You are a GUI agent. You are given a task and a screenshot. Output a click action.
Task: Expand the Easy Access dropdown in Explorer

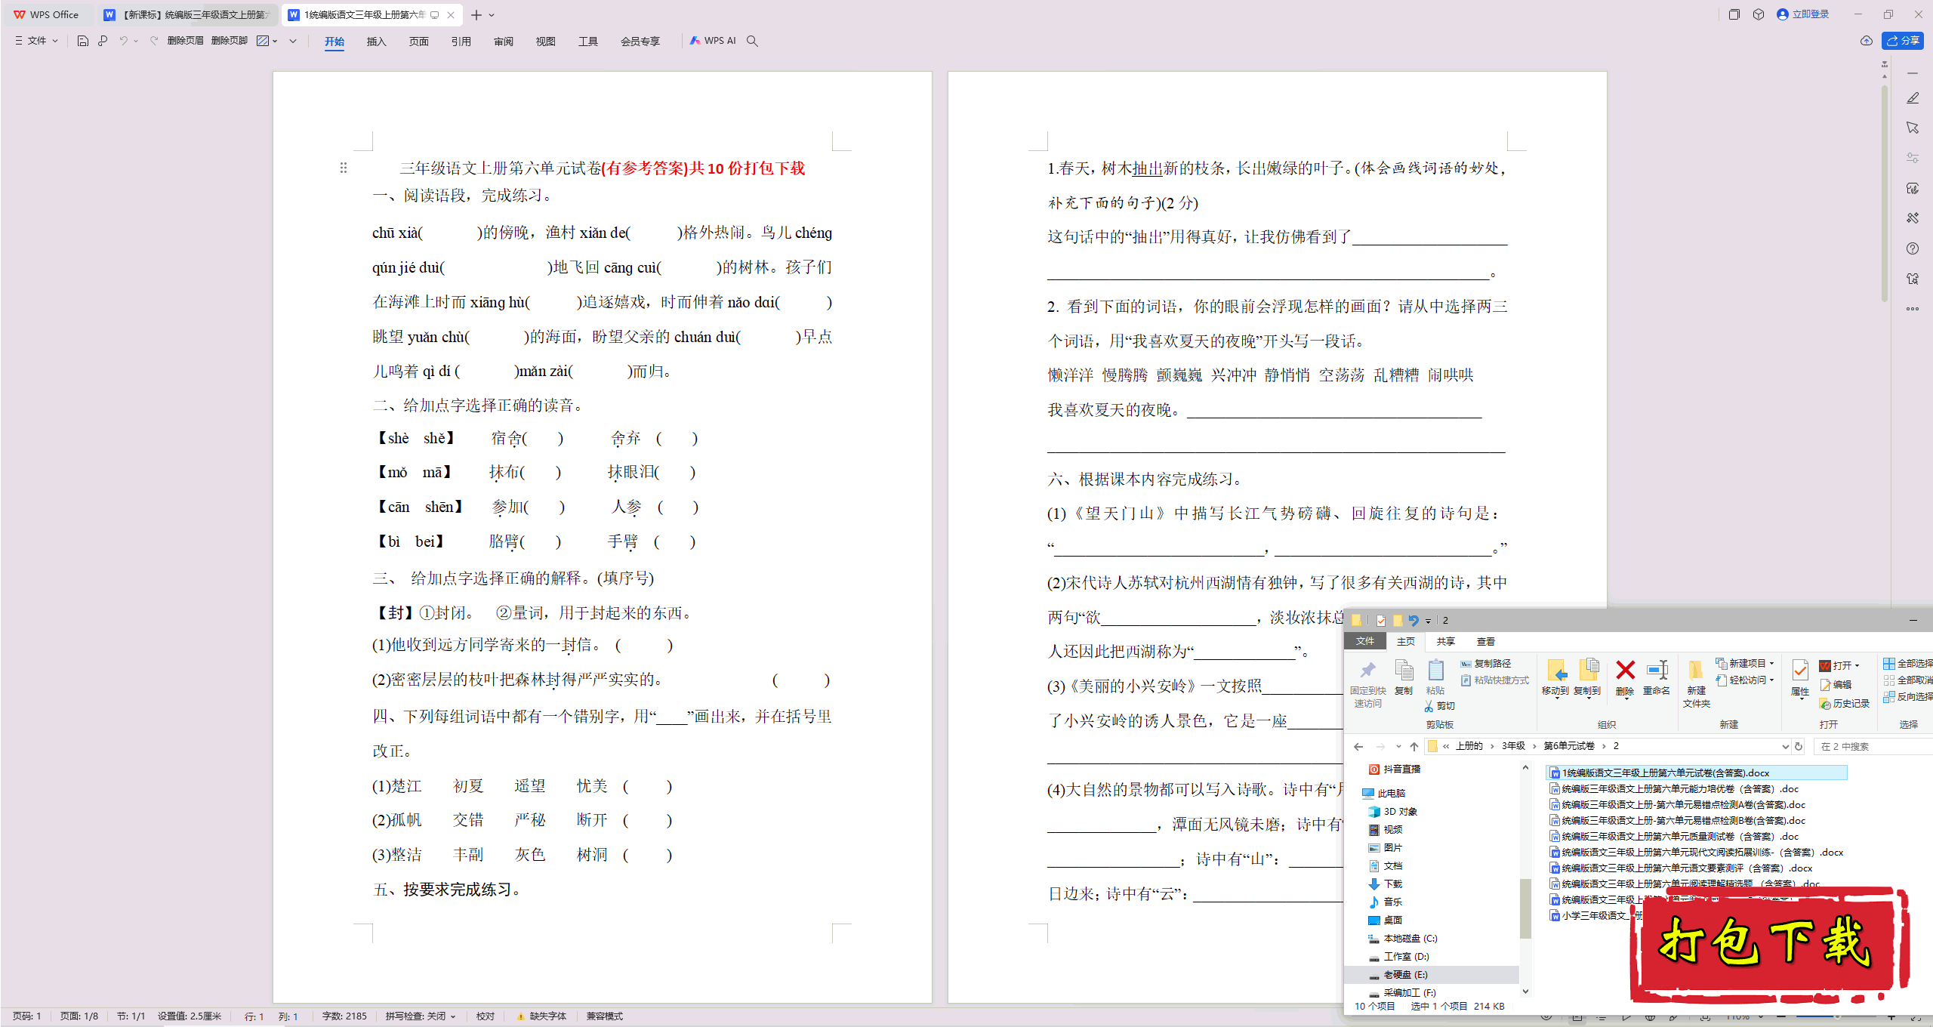pyautogui.click(x=1772, y=680)
